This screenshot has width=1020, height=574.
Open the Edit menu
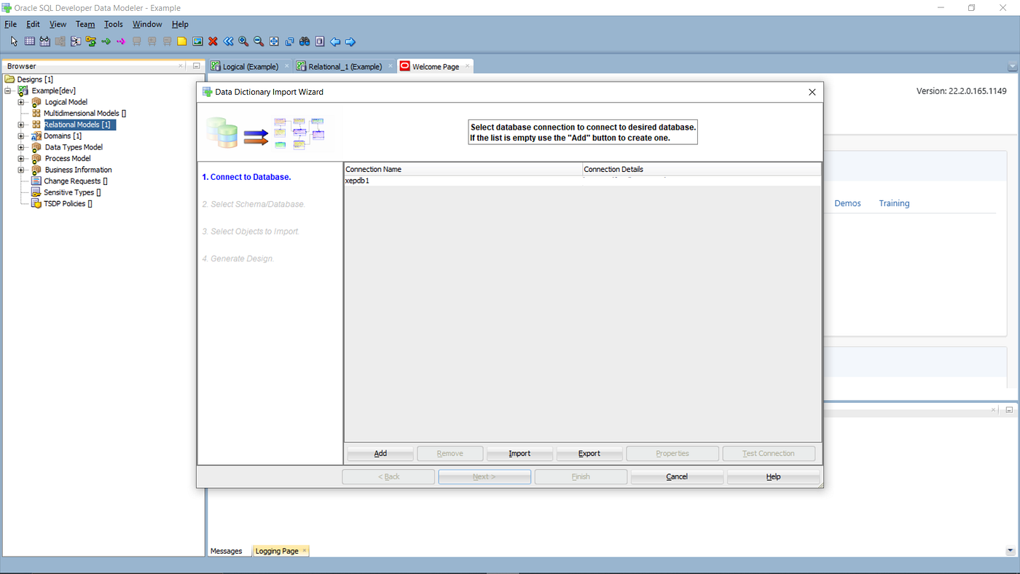[x=33, y=24]
